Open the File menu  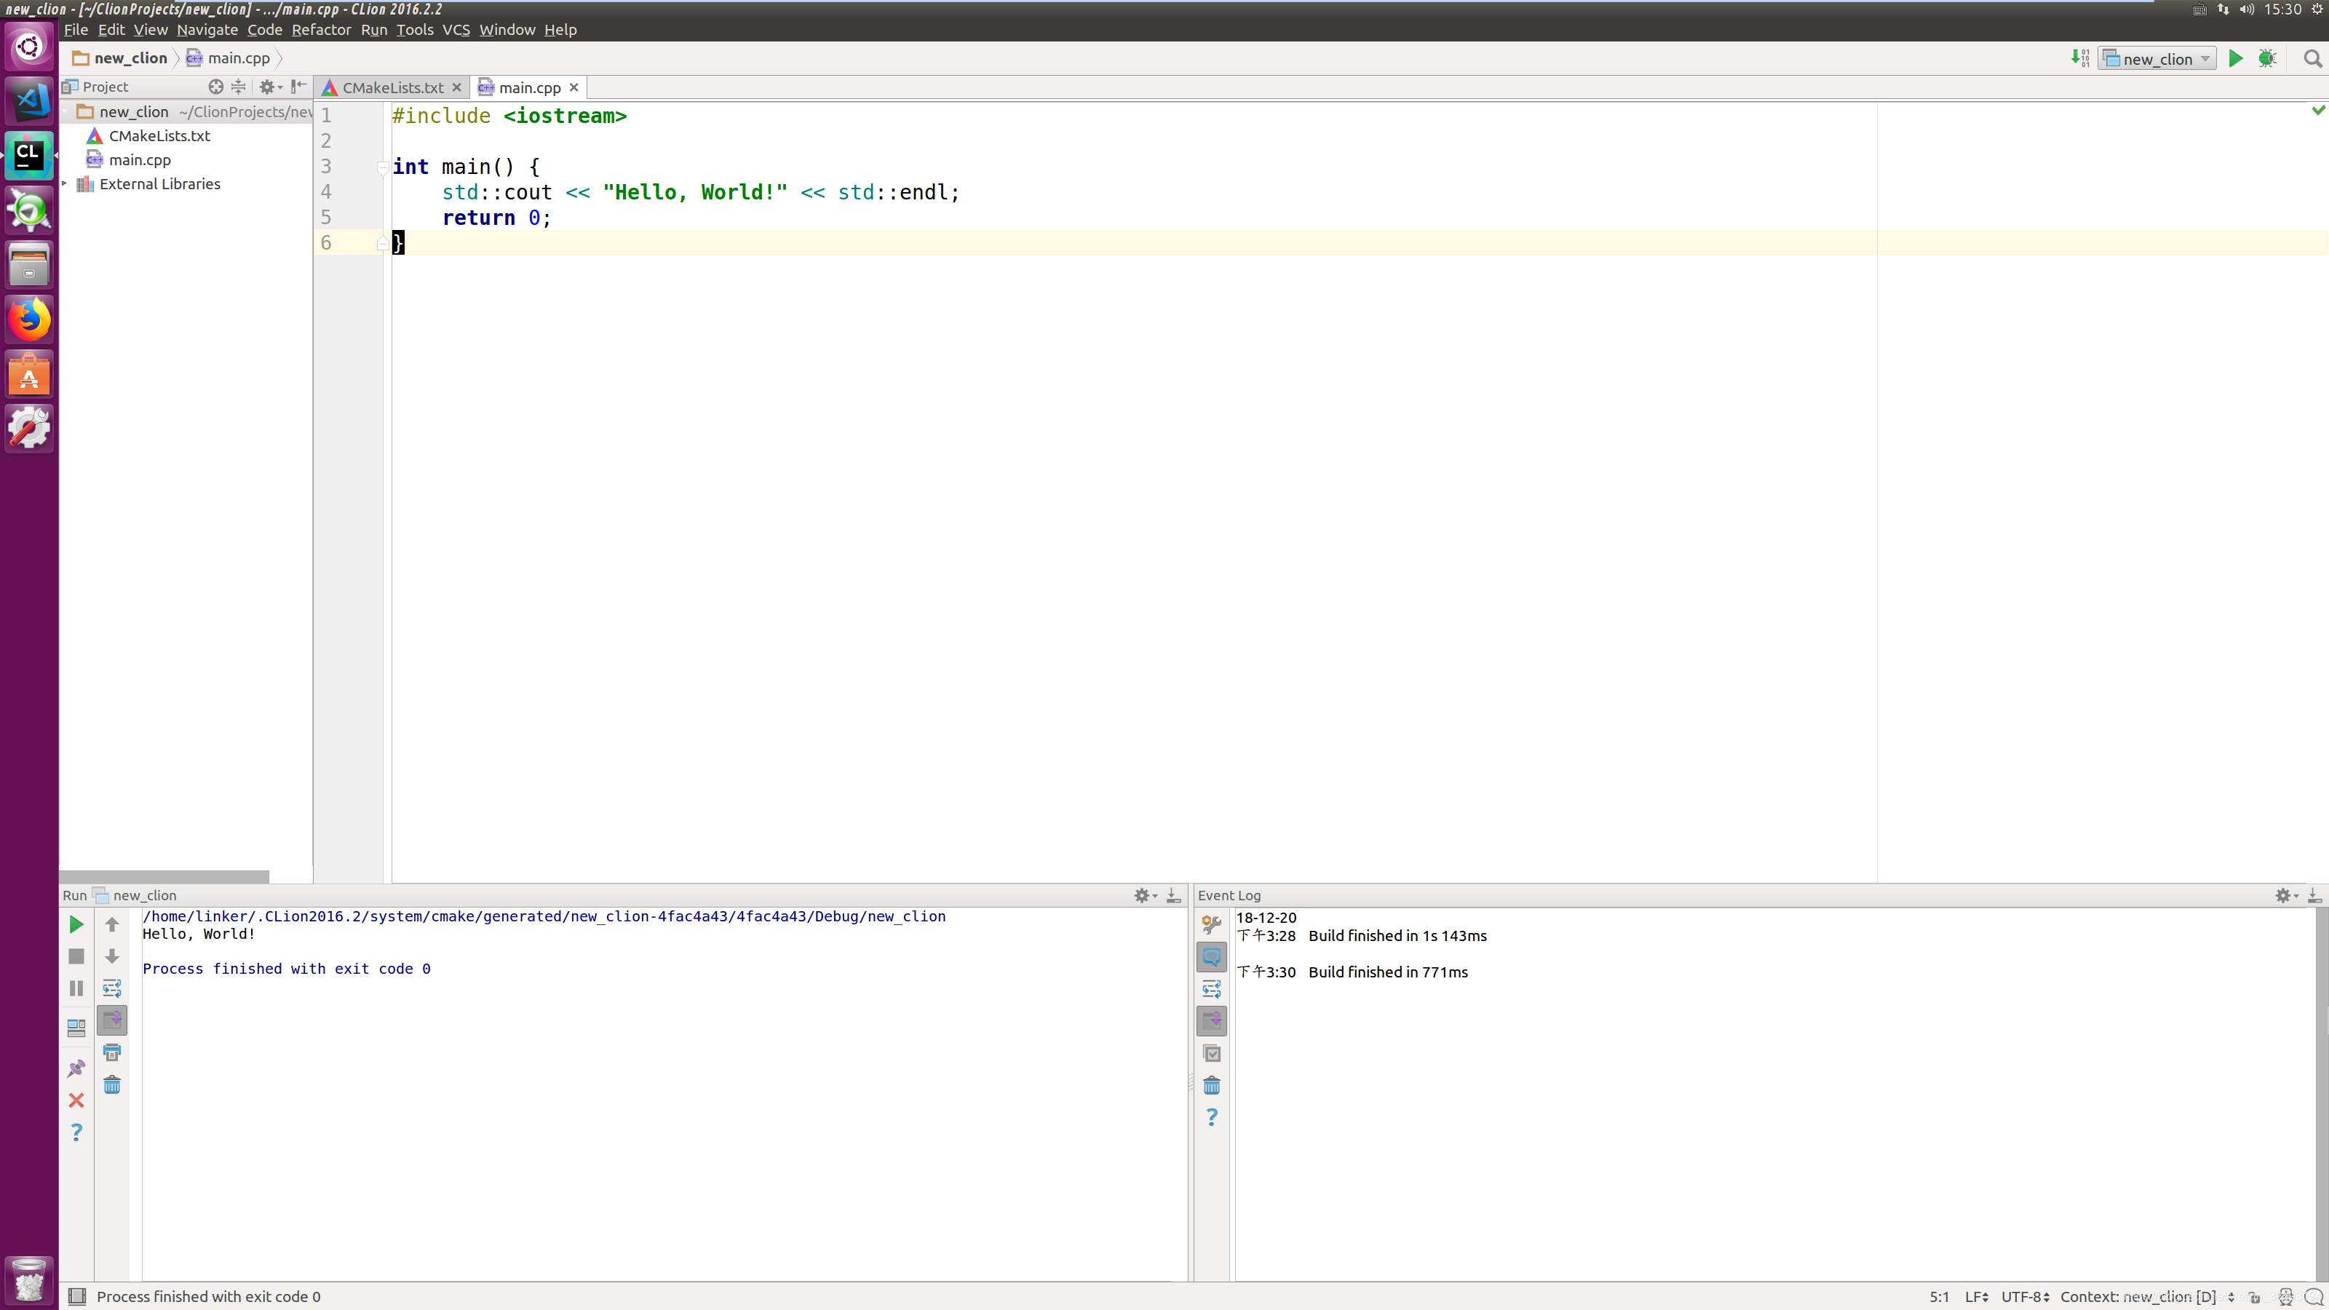(x=76, y=30)
